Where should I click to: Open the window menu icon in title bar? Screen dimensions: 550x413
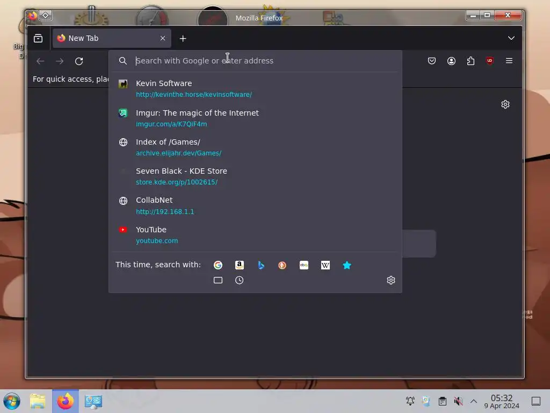point(33,16)
